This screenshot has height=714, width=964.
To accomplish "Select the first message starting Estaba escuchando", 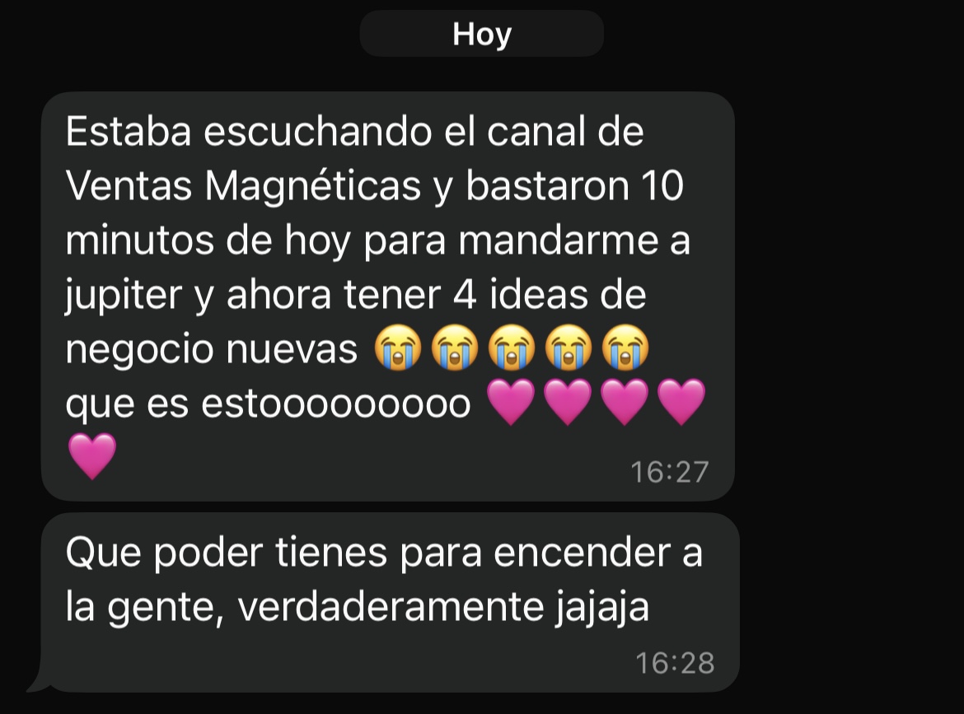I will click(x=388, y=296).
